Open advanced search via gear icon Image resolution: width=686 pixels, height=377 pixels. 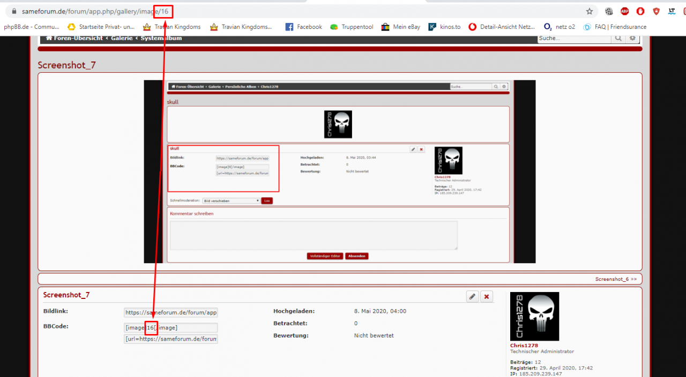(632, 38)
